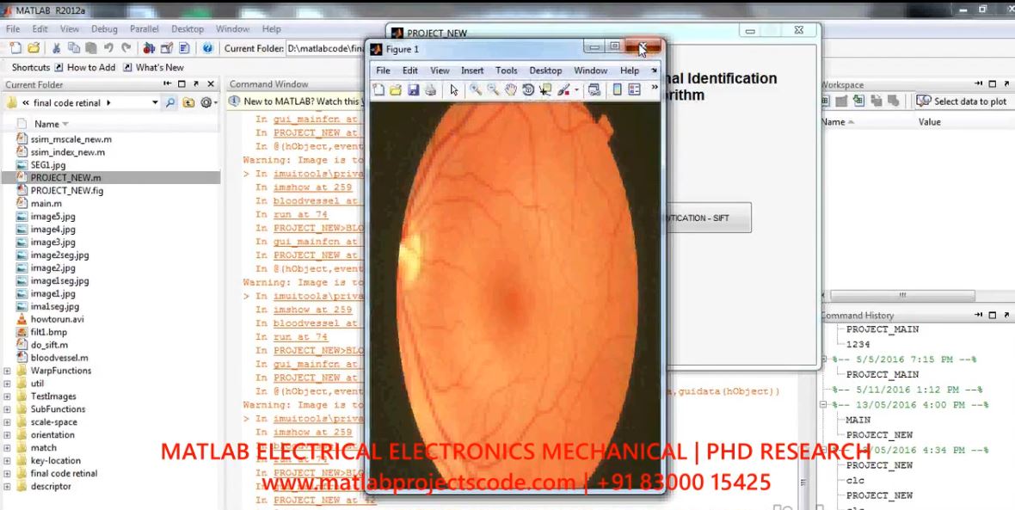This screenshot has width=1015, height=510.
Task: Open the View menu in Figure 1
Action: (440, 71)
